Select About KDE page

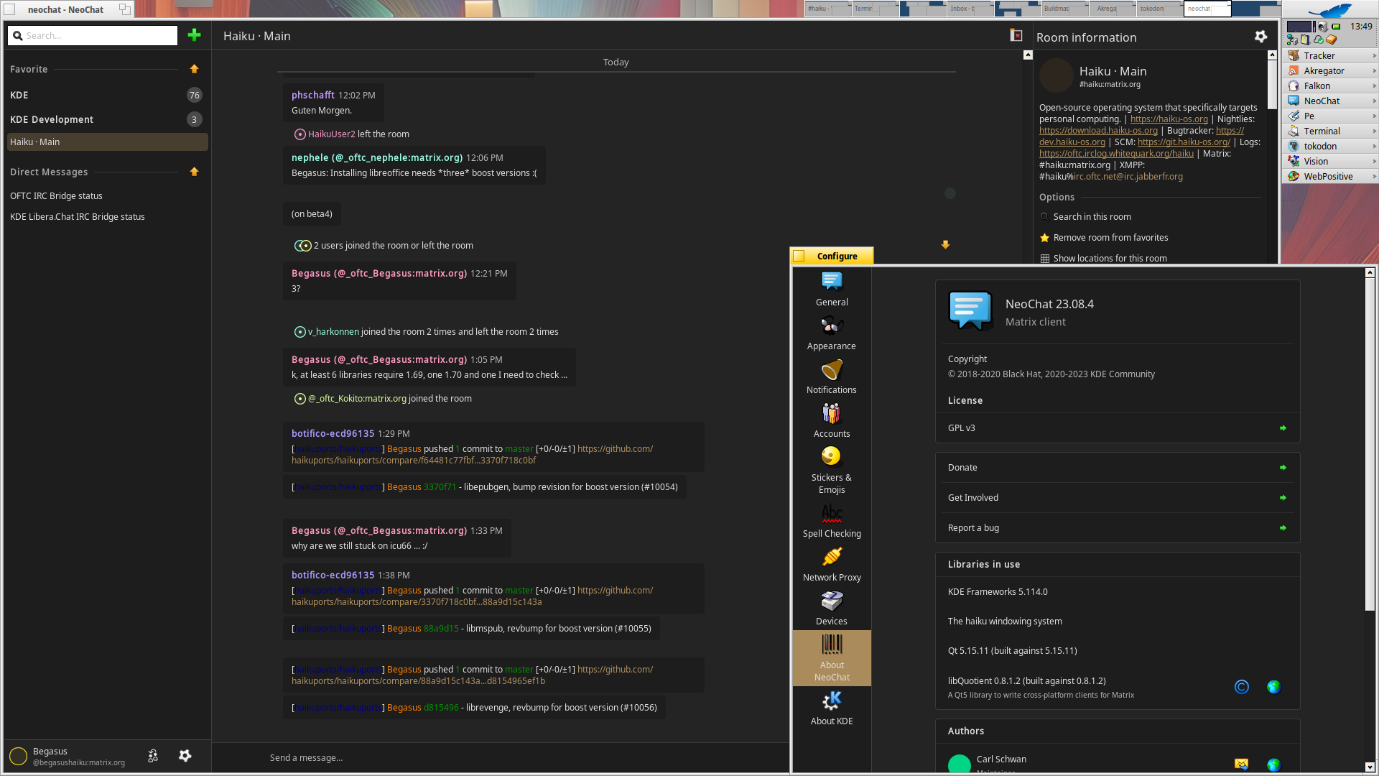pos(832,708)
